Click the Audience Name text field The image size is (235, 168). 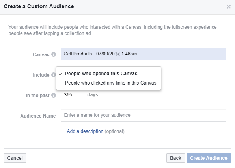tap(144, 115)
